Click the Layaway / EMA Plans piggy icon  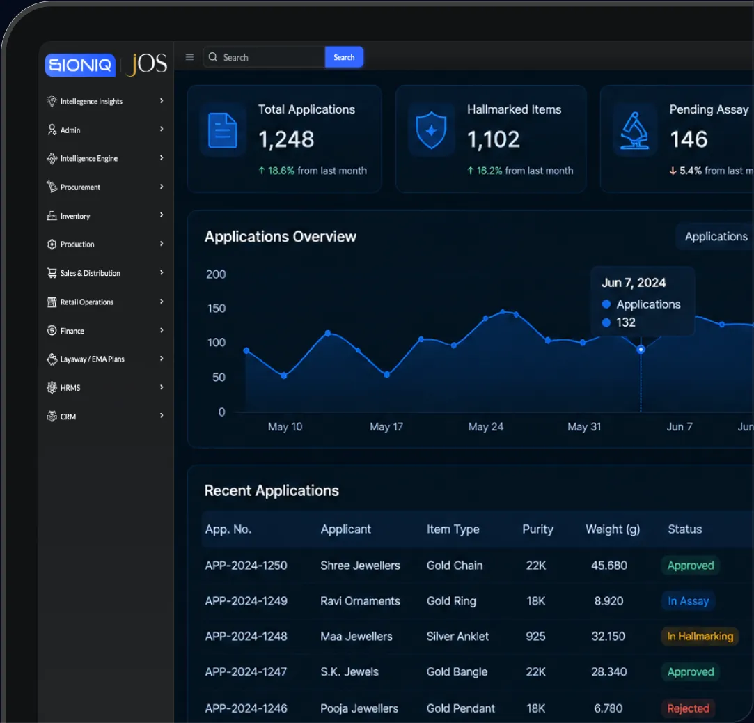(x=52, y=359)
